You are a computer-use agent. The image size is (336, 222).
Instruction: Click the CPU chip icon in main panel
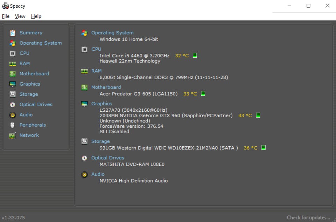[84, 49]
